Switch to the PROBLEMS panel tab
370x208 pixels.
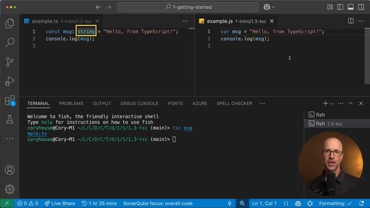[71, 103]
